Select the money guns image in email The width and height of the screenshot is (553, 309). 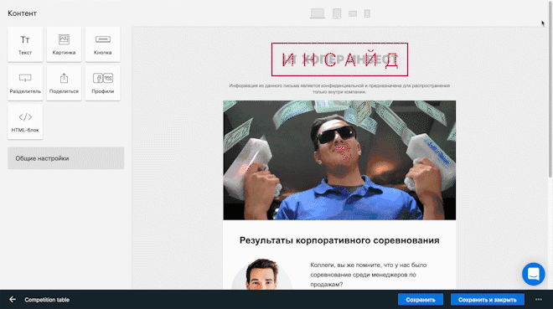coord(339,160)
